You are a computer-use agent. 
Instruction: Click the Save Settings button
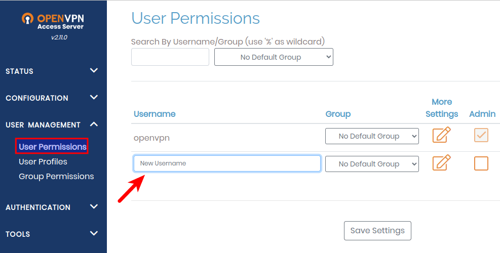(x=377, y=230)
